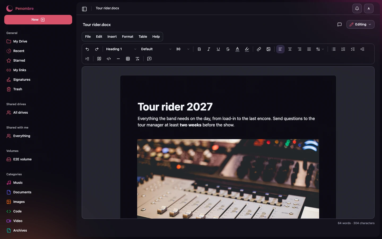The image size is (382, 239).
Task: Create a bulleted list
Action: (334, 49)
